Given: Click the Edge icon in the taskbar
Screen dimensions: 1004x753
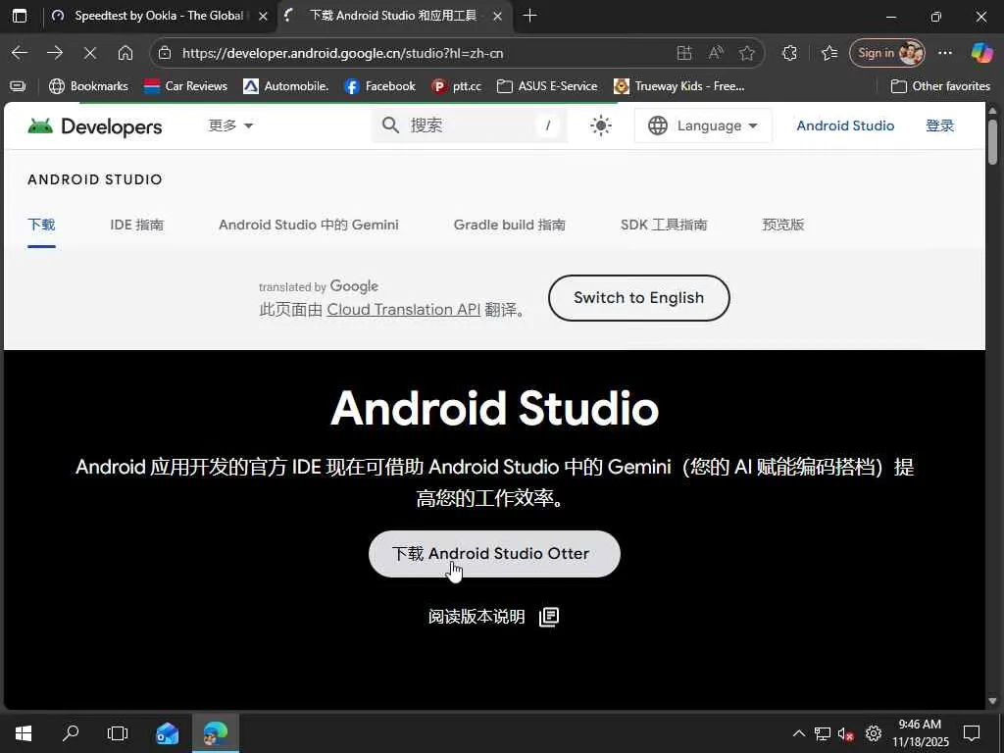Looking at the screenshot, I should point(215,733).
